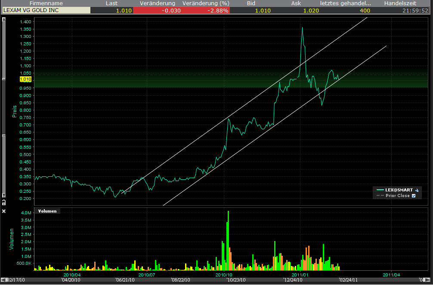Click the Volumen axis title

11,239
